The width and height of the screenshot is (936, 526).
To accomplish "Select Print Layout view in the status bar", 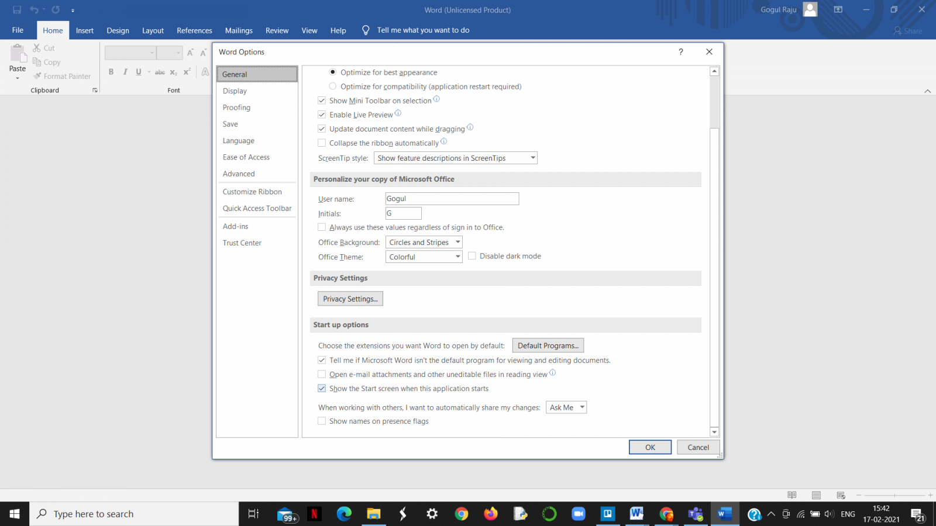I will coord(815,494).
